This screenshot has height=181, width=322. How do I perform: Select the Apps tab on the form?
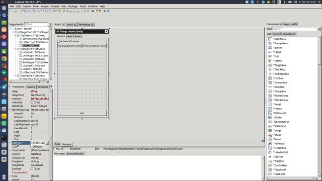(x=70, y=36)
